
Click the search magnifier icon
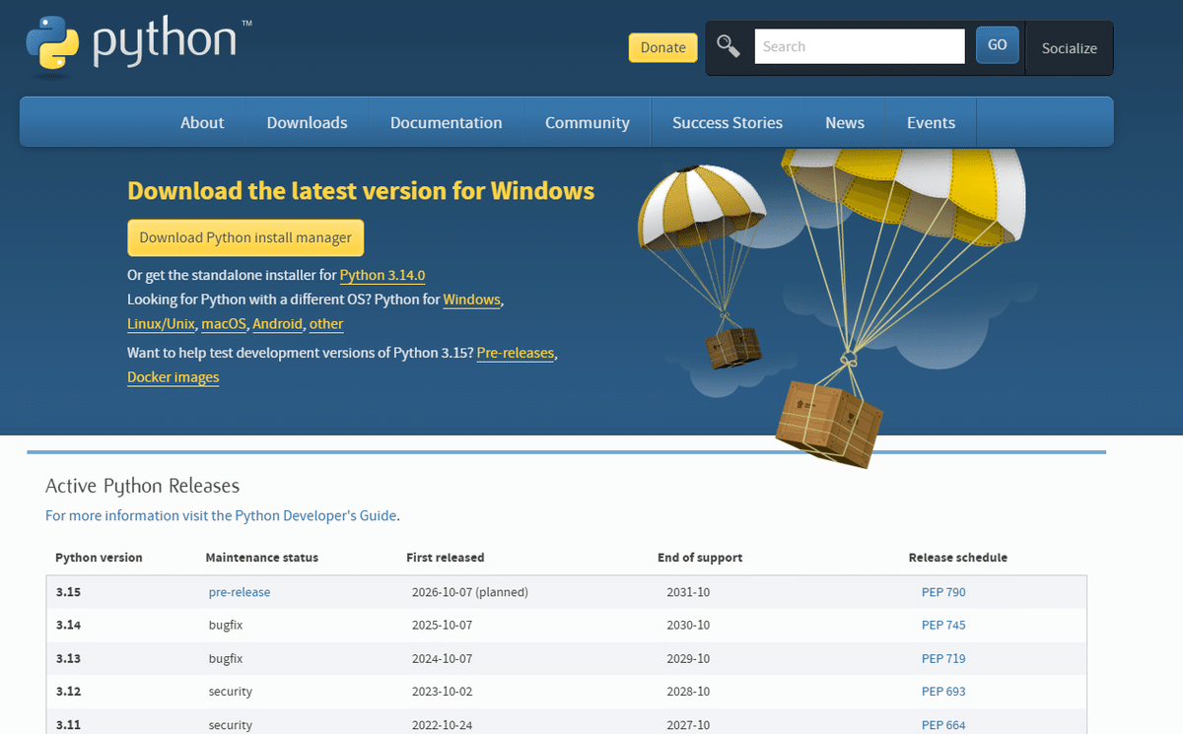729,45
